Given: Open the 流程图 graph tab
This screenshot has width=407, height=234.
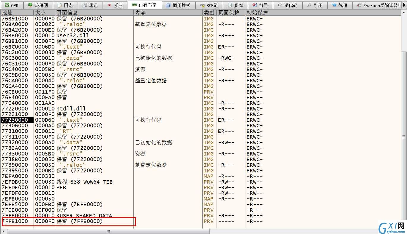Looking at the screenshot, I should [38, 5].
